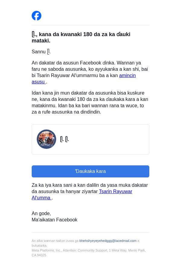Click the Meta Platforms address footer text
181x269 pixels.
coord(89,253)
